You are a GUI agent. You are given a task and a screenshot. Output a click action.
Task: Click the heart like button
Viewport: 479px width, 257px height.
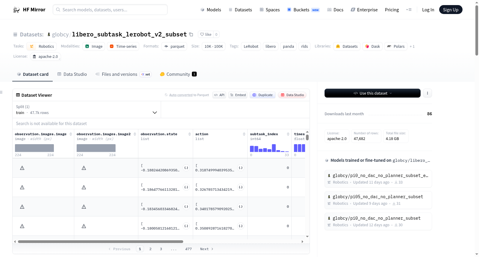(206, 34)
